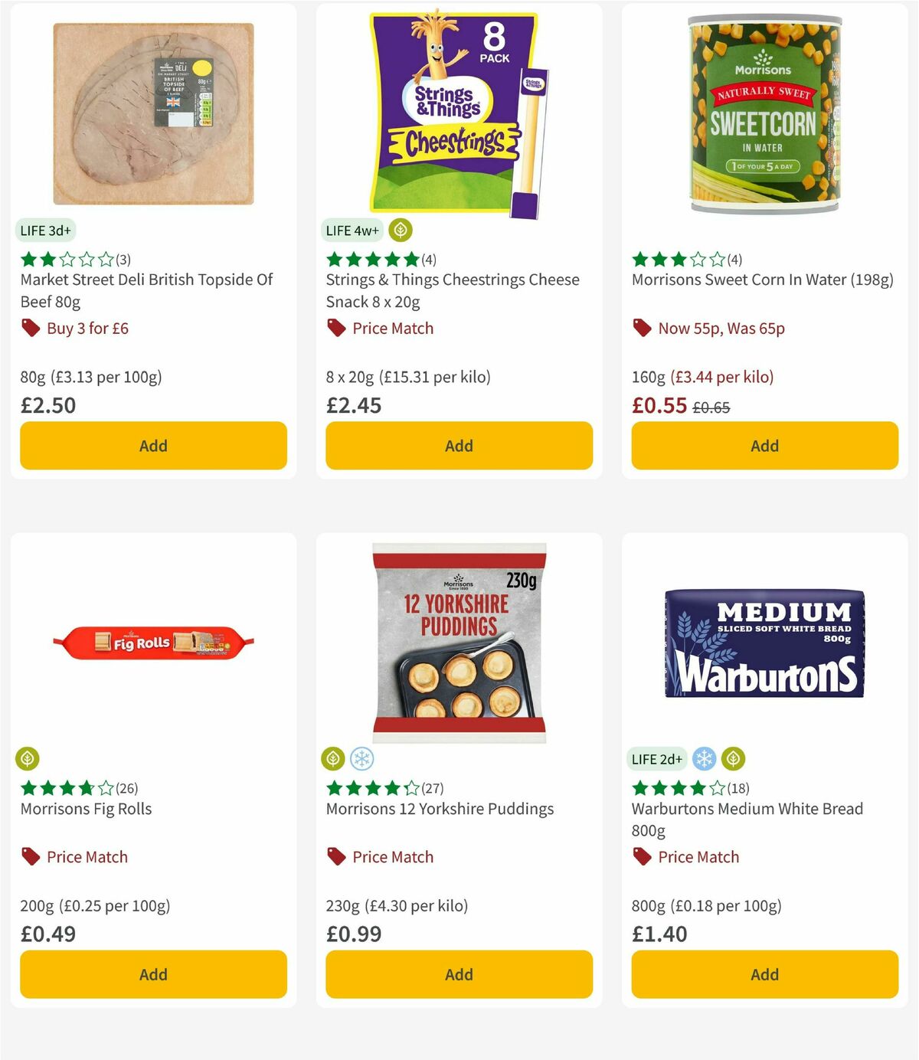919x1060 pixels.
Task: Click the tag icon next to 'Now 55p, Was 65p'
Action: (641, 328)
